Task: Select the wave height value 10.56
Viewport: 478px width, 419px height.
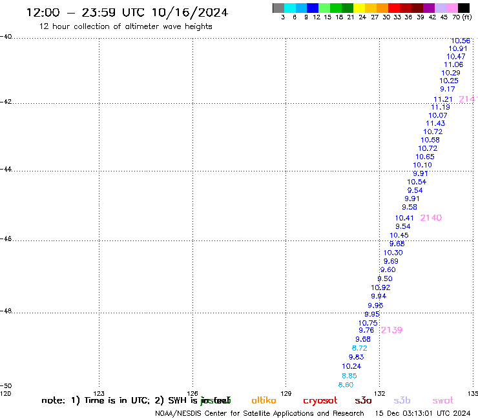Action: pos(461,41)
